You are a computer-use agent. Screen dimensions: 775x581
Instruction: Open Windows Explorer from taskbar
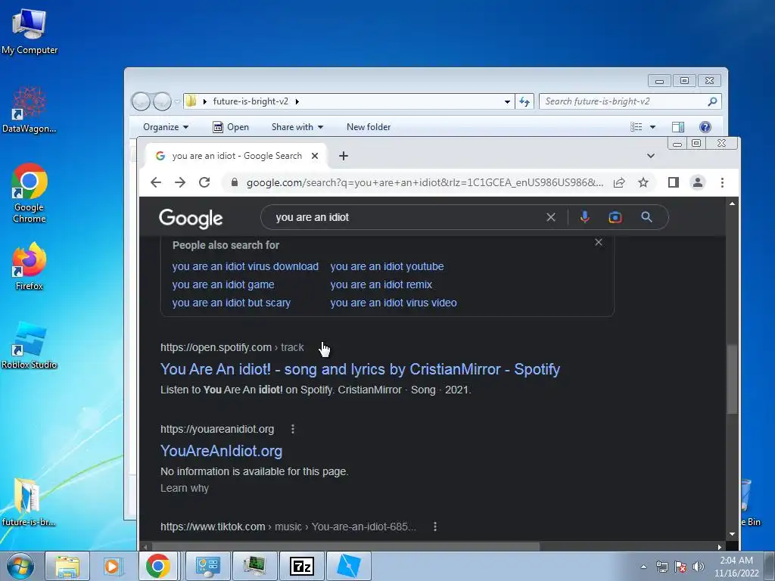tap(67, 566)
